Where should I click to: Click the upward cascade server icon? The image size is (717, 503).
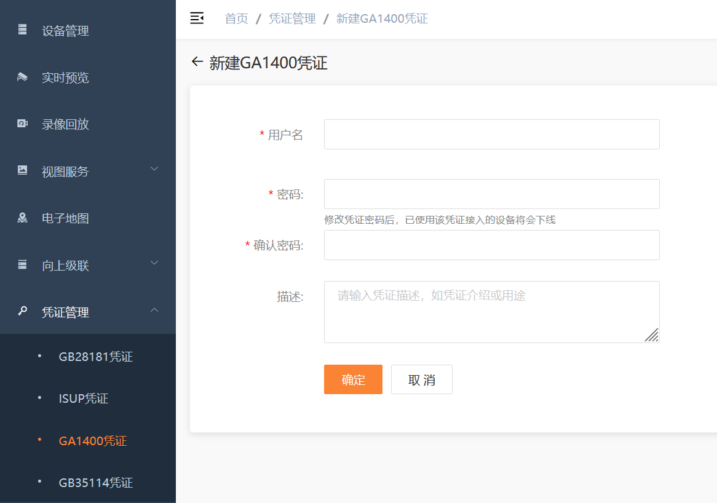(23, 264)
